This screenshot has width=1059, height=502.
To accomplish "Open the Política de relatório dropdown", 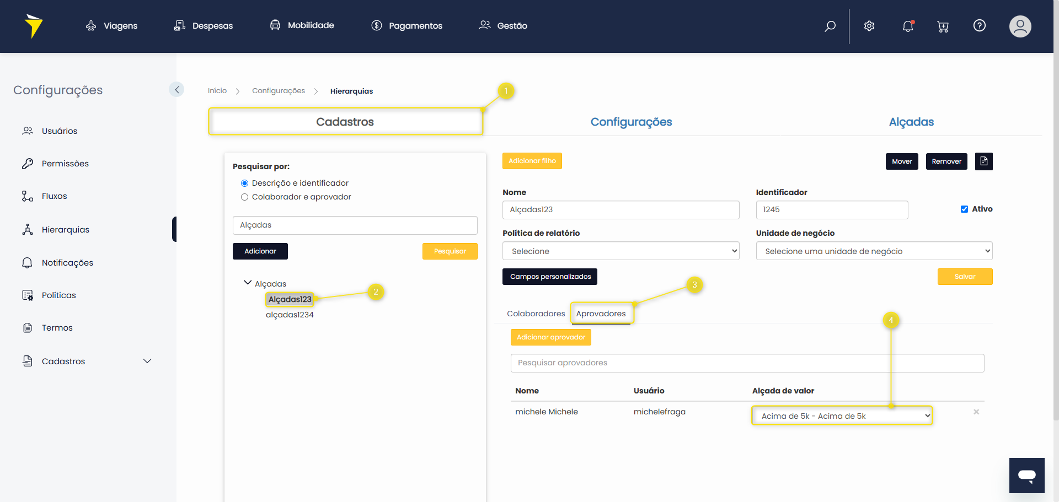I will [x=621, y=251].
